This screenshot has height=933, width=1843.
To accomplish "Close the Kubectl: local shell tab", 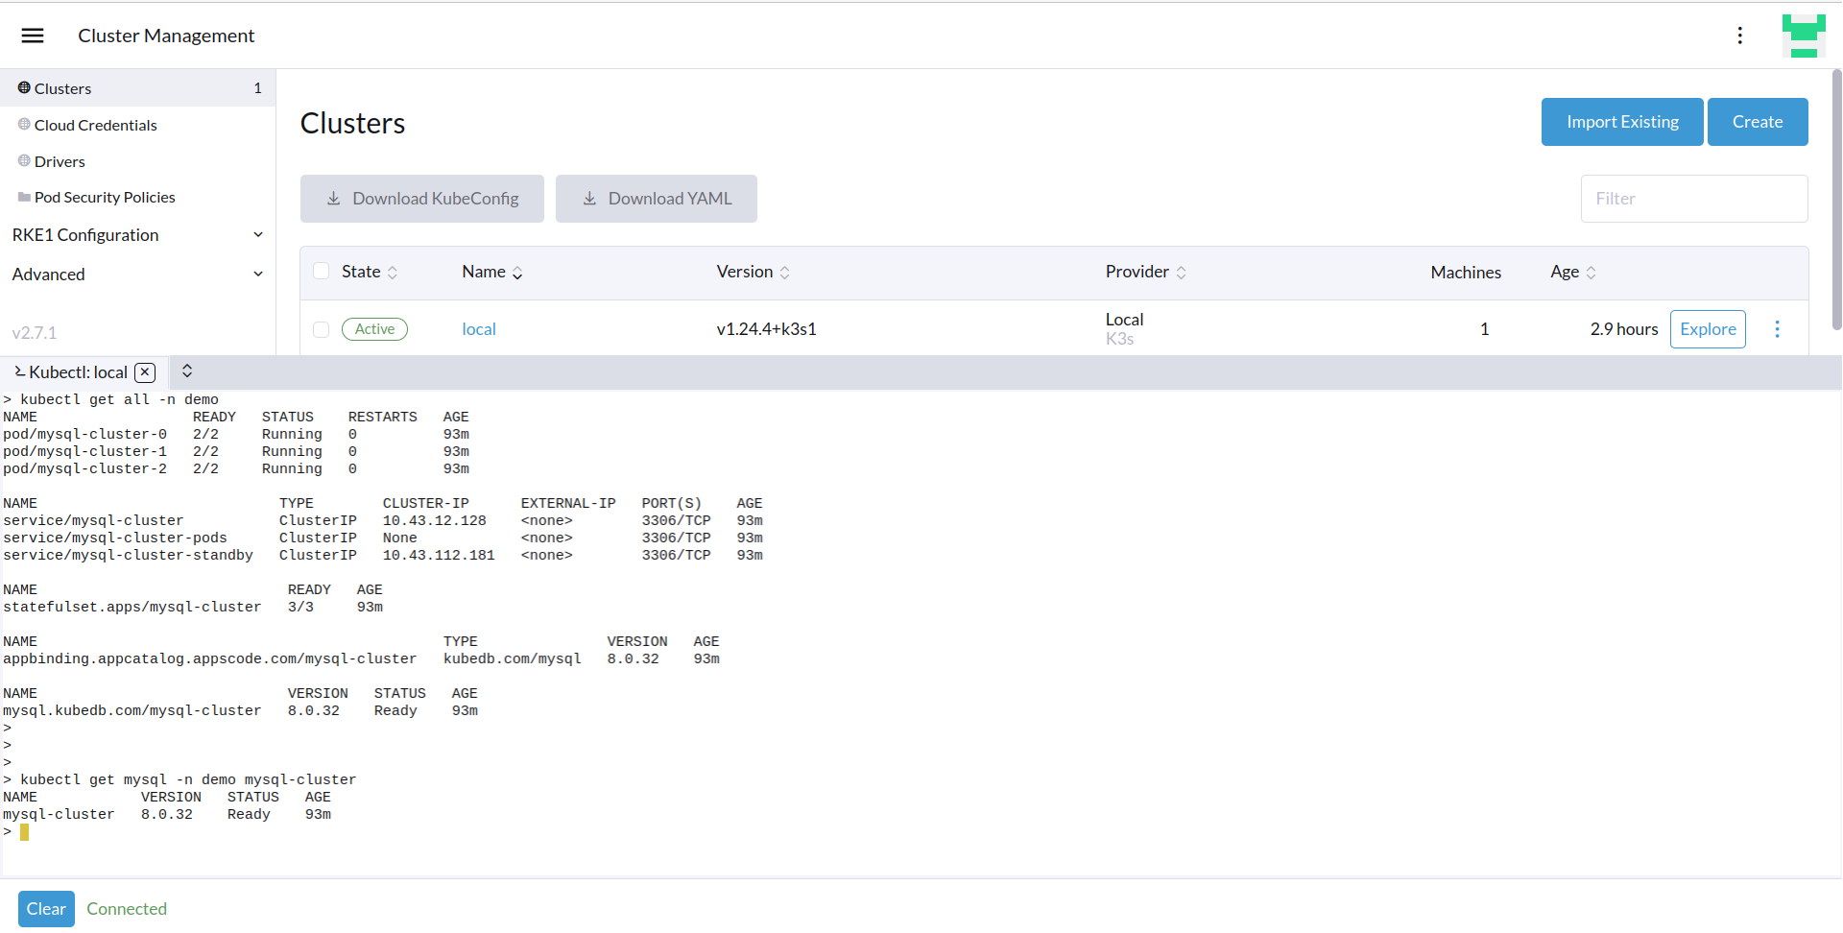I will [145, 372].
